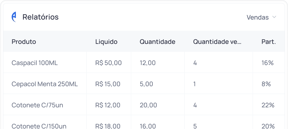Image resolution: width=288 pixels, height=129 pixels.
Task: Click the Relatórios heading
Action: (x=40, y=17)
